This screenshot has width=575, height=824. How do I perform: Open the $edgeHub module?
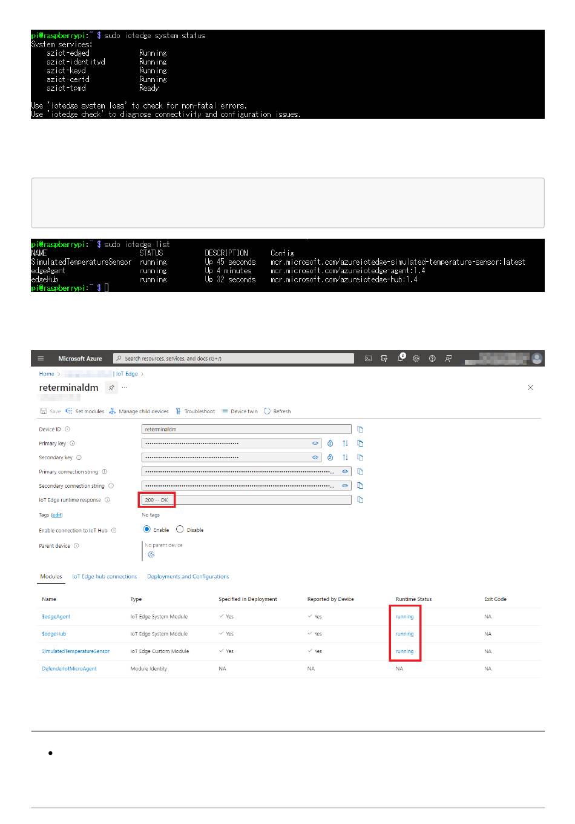pyautogui.click(x=54, y=634)
